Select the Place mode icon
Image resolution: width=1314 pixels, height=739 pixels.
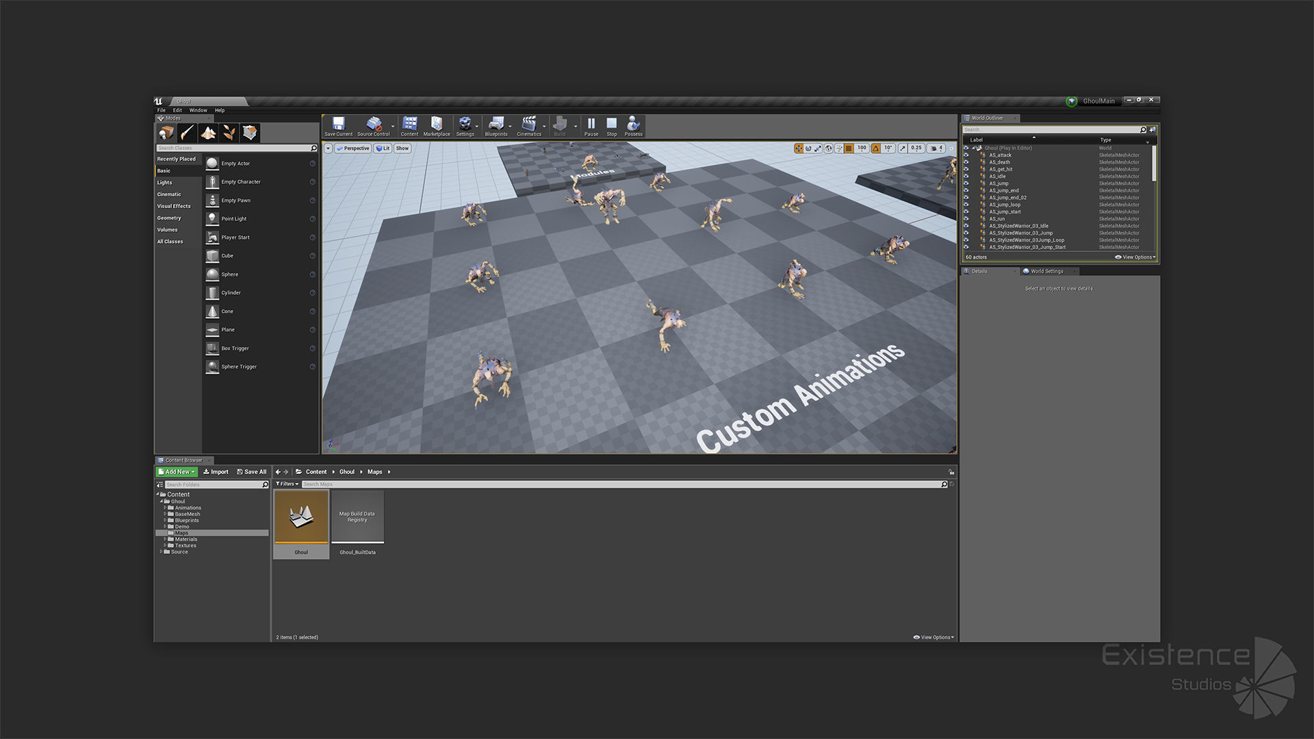click(166, 132)
